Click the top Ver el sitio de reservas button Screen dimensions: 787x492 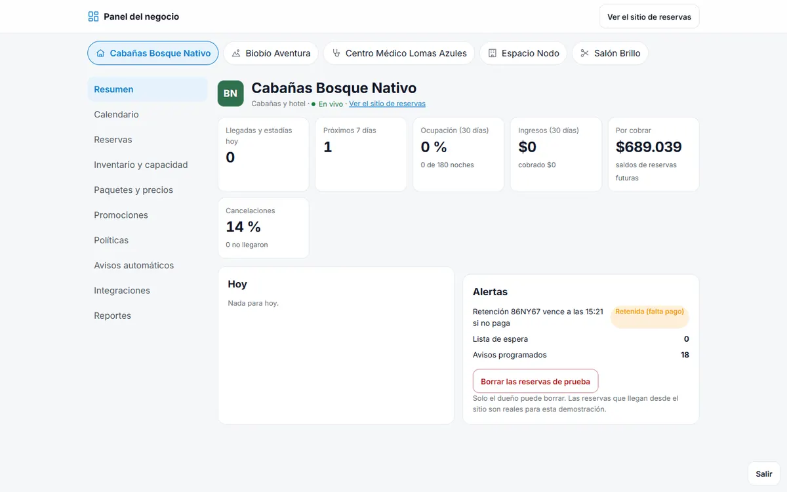(x=649, y=17)
